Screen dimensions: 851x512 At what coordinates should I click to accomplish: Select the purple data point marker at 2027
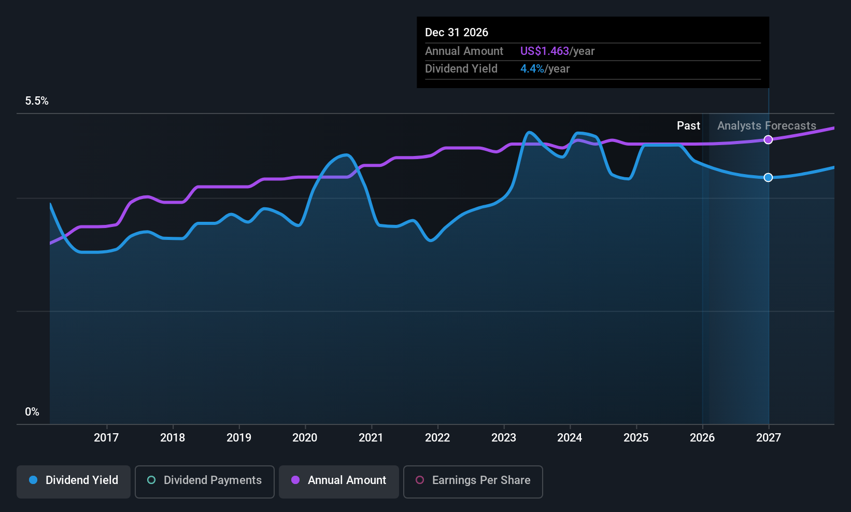point(769,139)
